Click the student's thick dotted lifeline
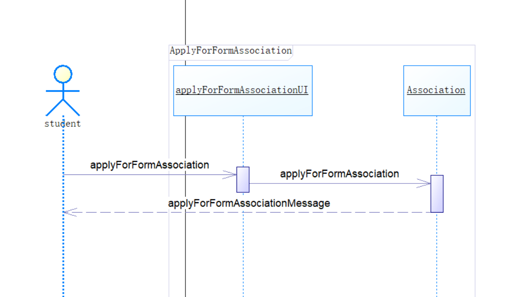 point(63,255)
